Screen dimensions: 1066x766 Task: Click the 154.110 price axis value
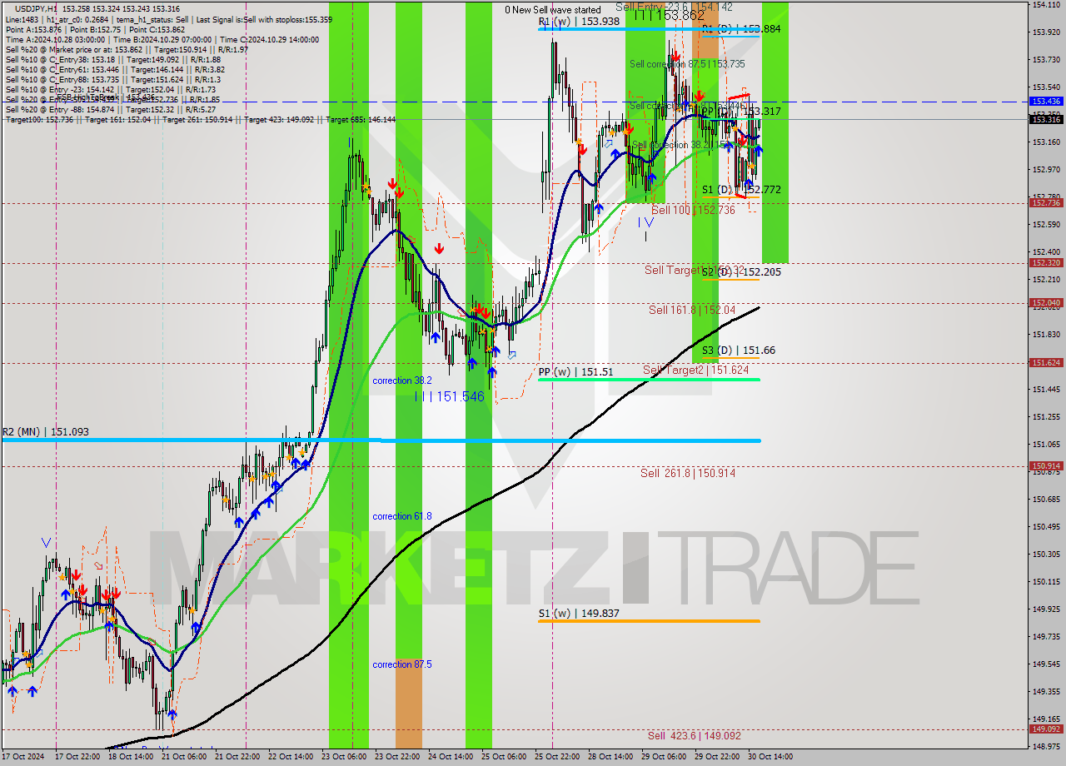click(1046, 5)
